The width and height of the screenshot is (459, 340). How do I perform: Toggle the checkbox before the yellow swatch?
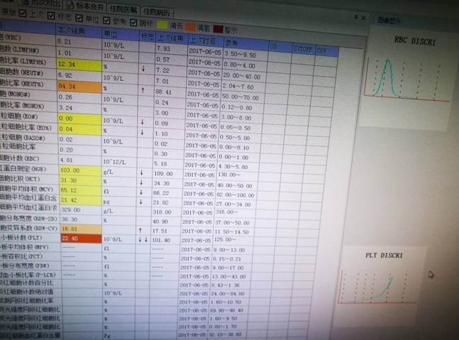point(133,23)
